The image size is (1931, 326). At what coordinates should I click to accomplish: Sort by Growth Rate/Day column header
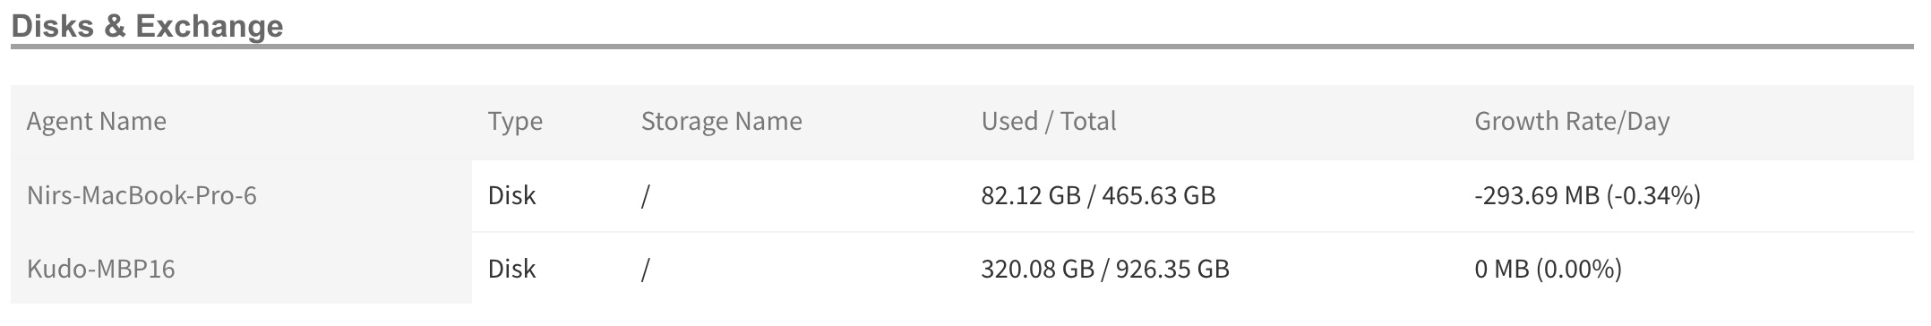[1572, 121]
